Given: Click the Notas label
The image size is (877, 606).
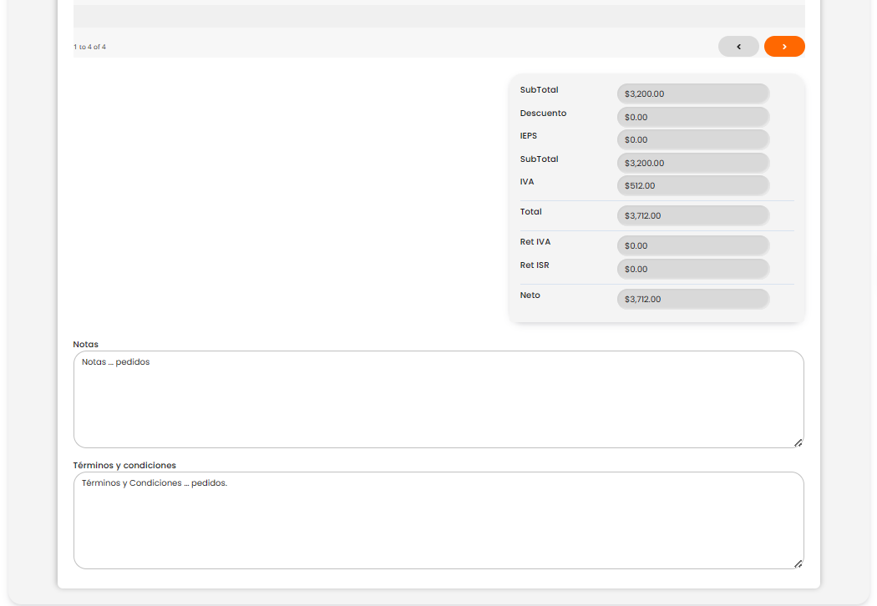Looking at the screenshot, I should click(86, 344).
